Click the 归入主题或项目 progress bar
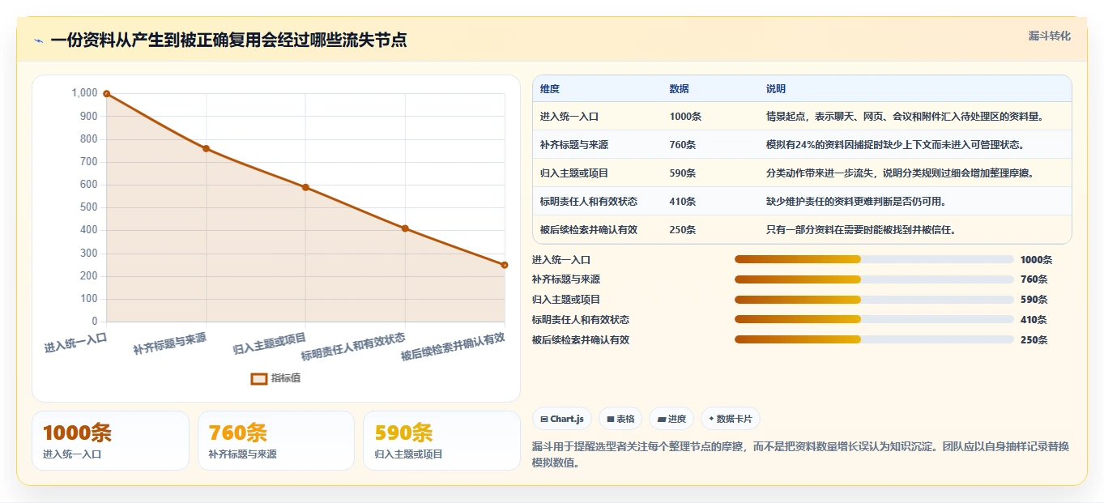 [x=874, y=300]
